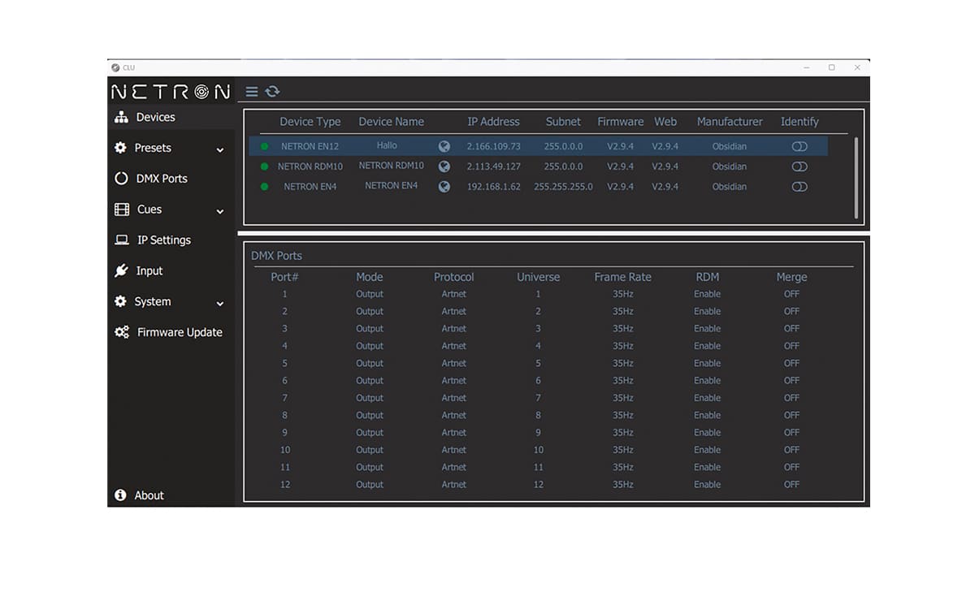Viewport: 975px width, 609px height.
Task: Click the Device Type column header
Action: (310, 122)
